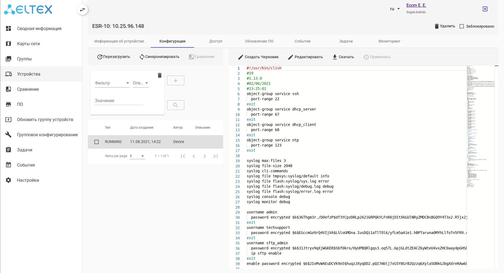Click Создать Черновик button
The height and width of the screenshot is (273, 504).
point(258,57)
